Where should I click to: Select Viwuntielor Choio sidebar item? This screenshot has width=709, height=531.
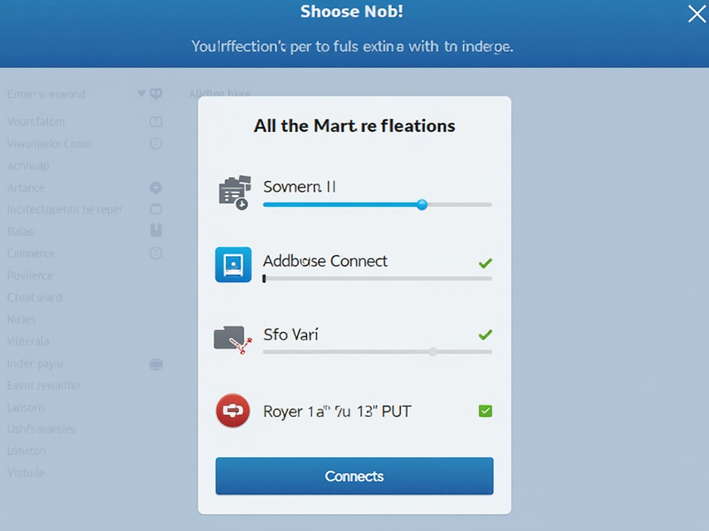point(49,144)
